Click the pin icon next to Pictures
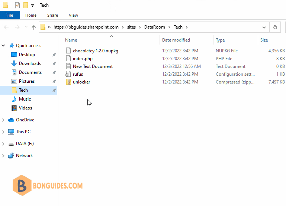 54,81
